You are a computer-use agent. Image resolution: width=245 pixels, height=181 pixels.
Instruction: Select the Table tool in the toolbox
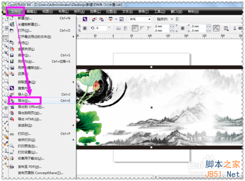pos(6,116)
